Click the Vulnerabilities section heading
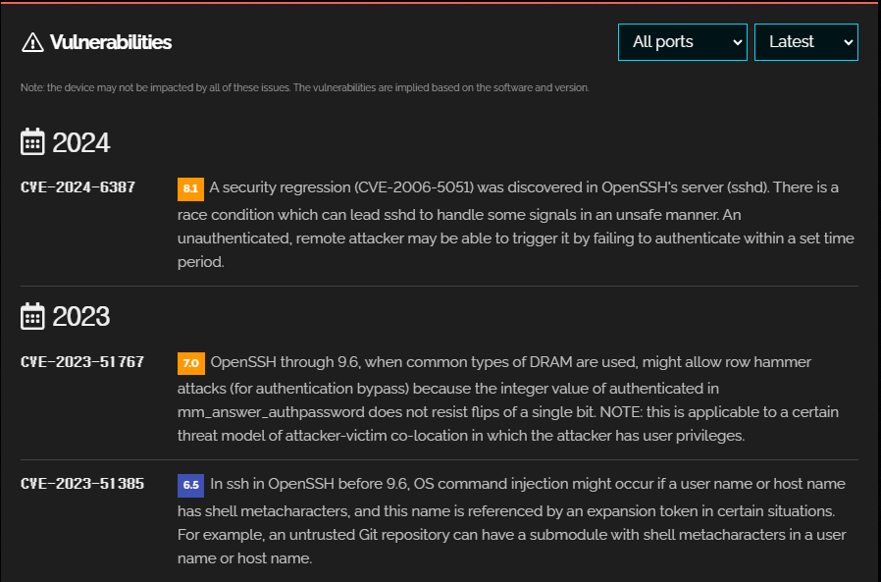Viewport: 881px width, 582px height. [x=111, y=42]
